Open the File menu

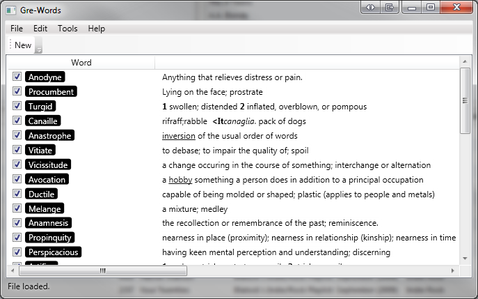[x=17, y=29]
